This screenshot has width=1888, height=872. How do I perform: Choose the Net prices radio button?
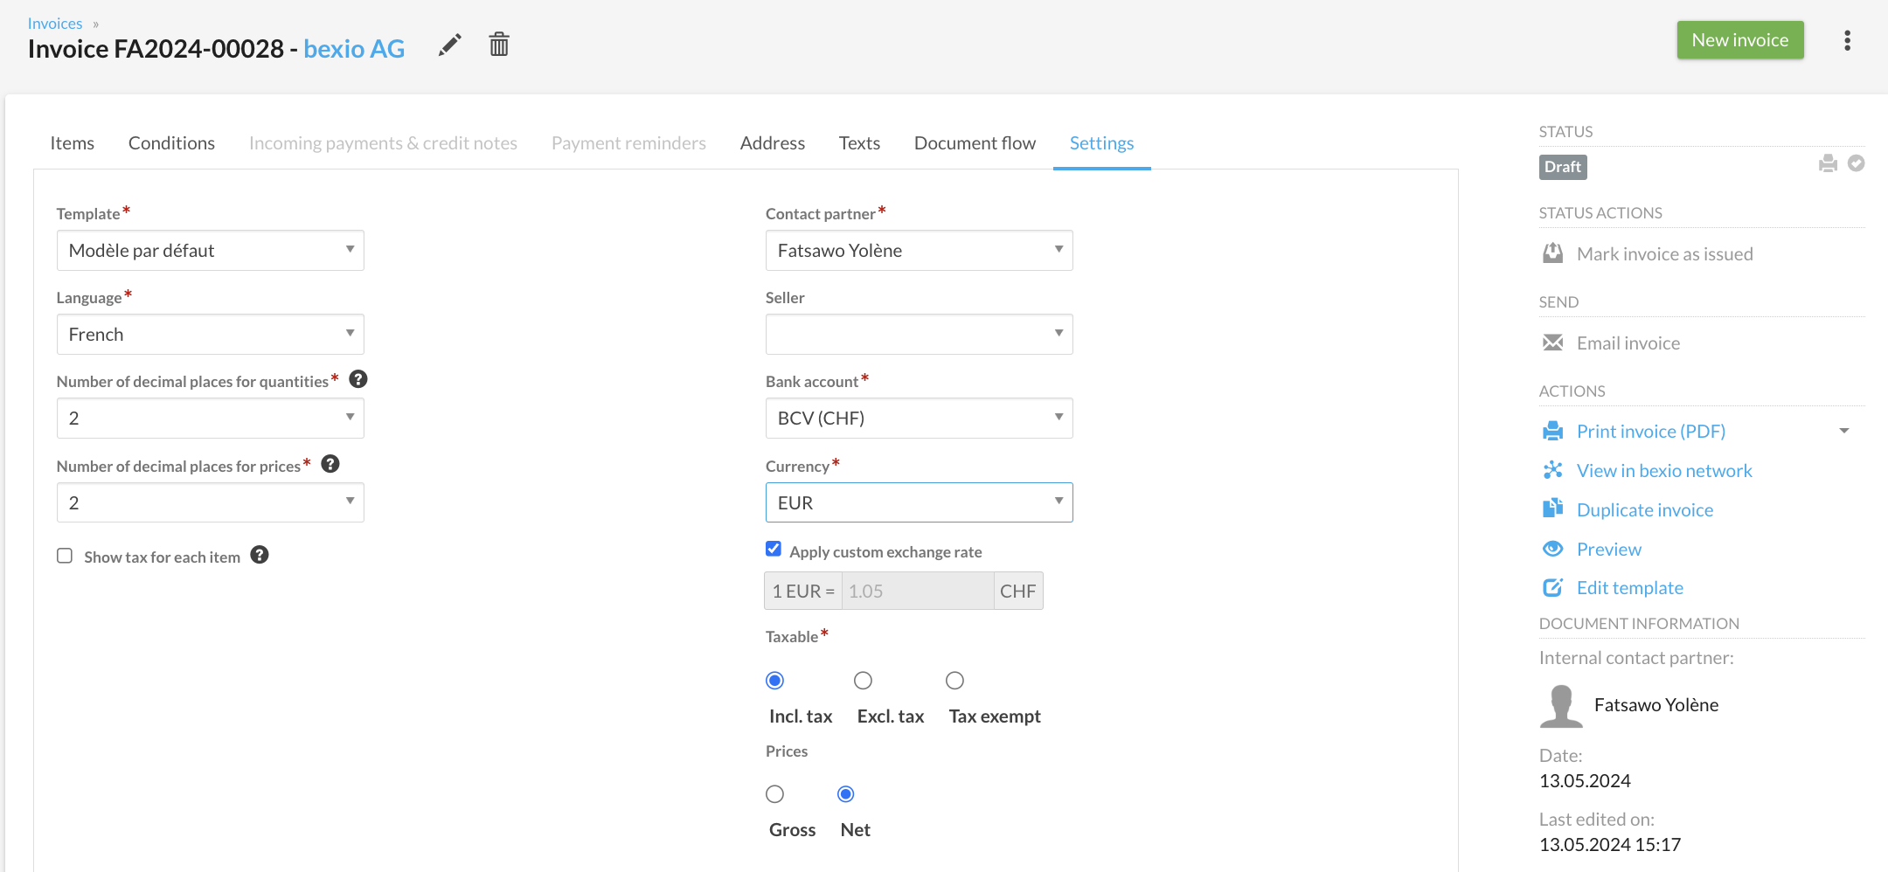point(846,794)
